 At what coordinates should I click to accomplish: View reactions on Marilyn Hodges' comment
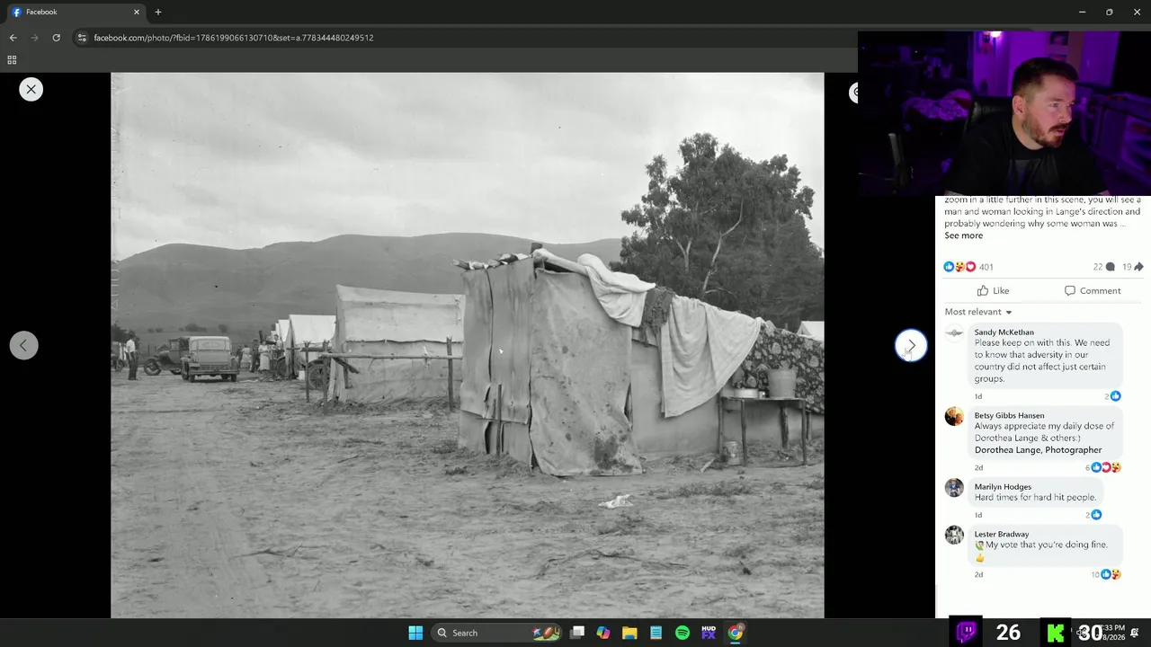(1093, 515)
